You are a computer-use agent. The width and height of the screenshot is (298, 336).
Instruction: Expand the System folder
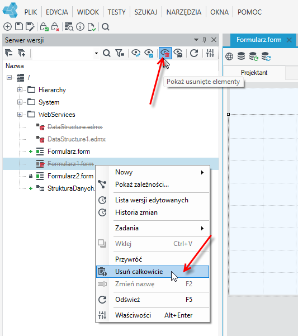coord(20,102)
